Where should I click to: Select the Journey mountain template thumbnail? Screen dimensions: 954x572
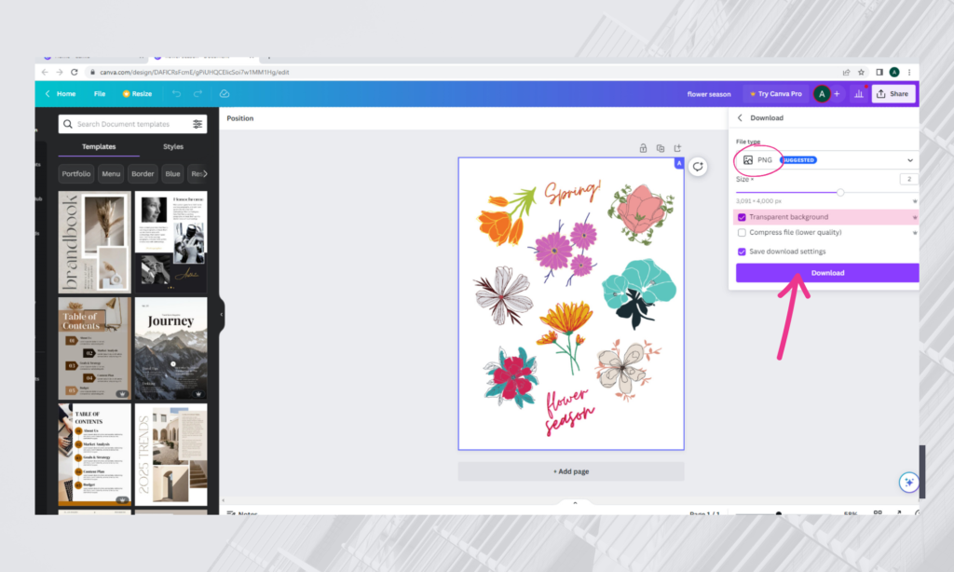[x=171, y=348]
